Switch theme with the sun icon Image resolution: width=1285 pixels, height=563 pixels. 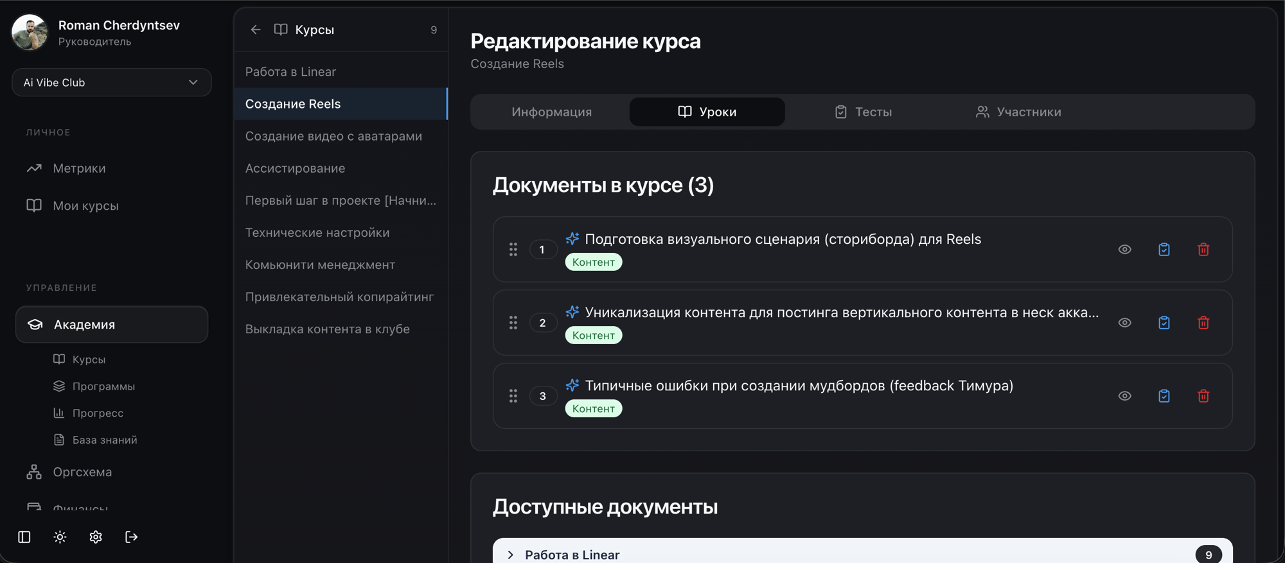(60, 537)
